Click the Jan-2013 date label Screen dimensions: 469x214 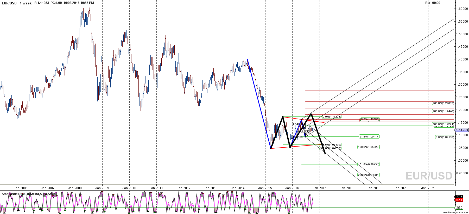[x=211, y=188]
